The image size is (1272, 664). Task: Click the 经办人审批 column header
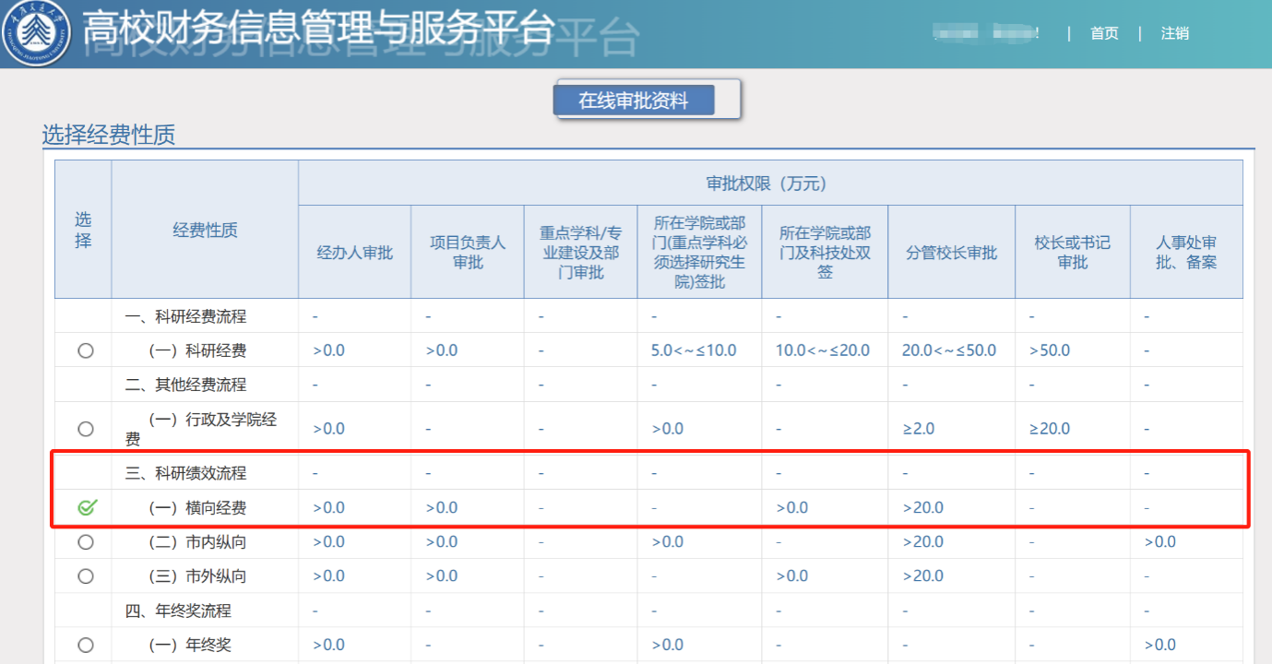click(354, 253)
